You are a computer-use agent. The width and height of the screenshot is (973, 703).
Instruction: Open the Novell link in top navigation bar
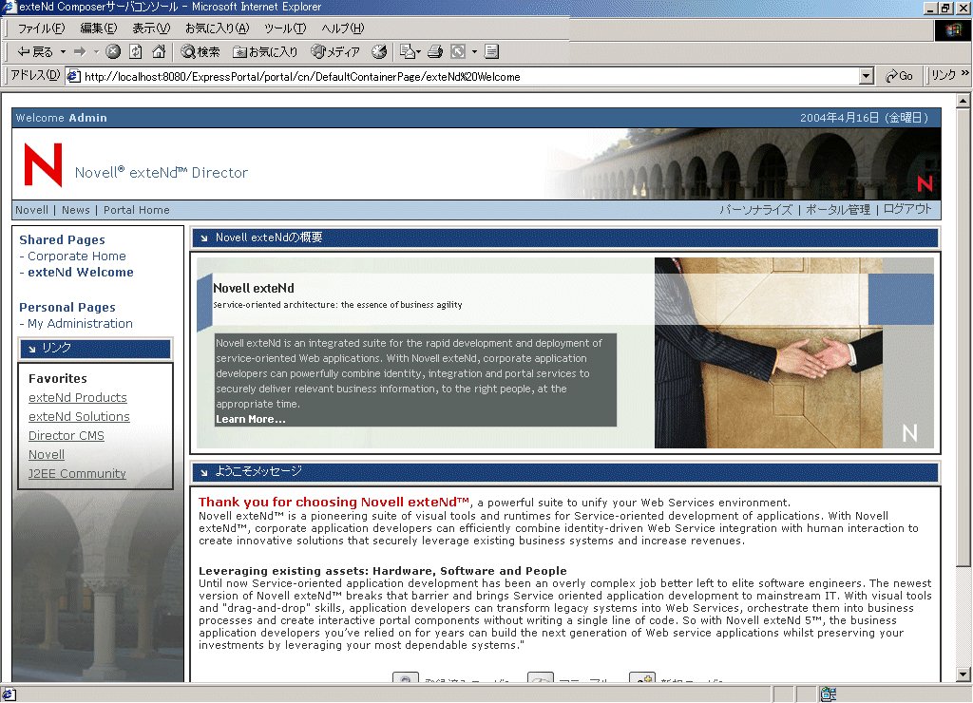[x=31, y=210]
